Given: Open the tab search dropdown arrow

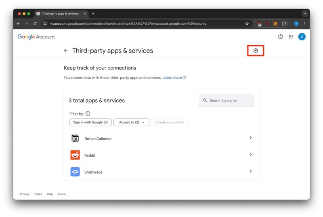Looking at the screenshot, I should (x=305, y=14).
